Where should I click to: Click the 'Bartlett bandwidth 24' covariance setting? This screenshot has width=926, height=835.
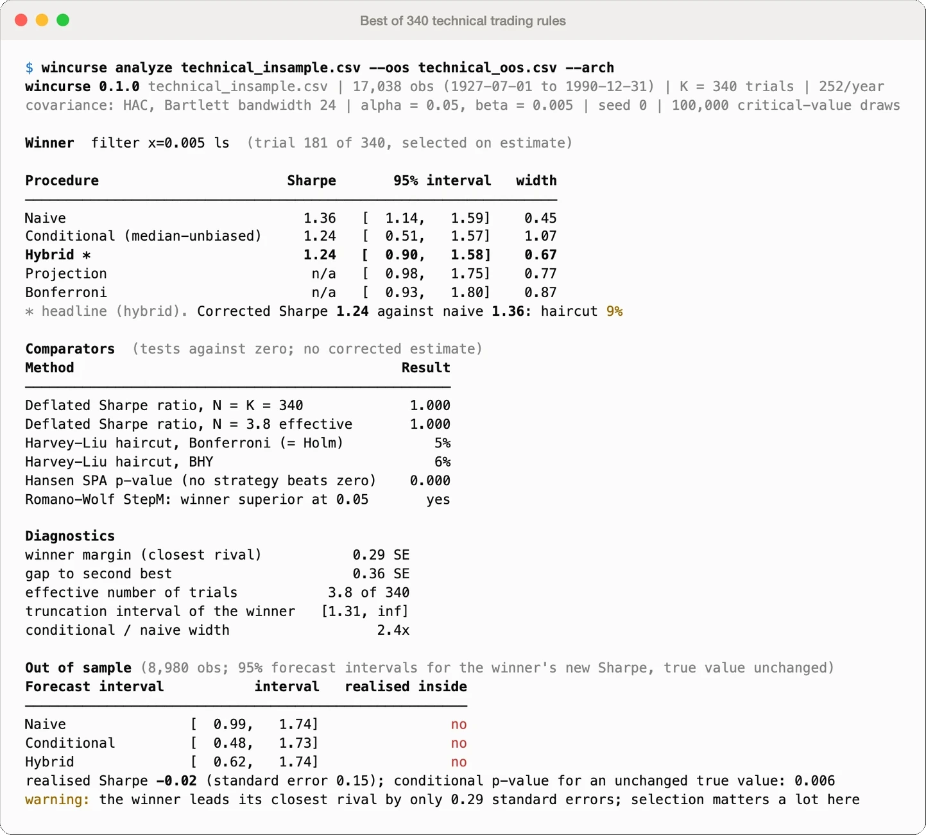coord(250,105)
